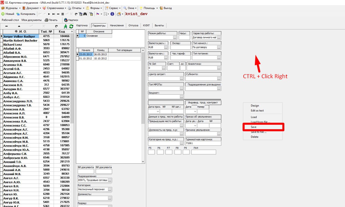Click the Копировать copy icon

point(18,14)
